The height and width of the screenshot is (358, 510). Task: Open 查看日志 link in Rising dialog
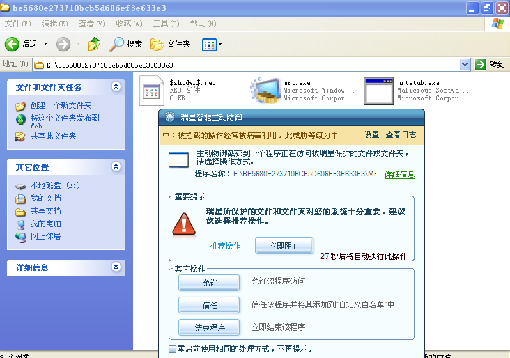(401, 135)
